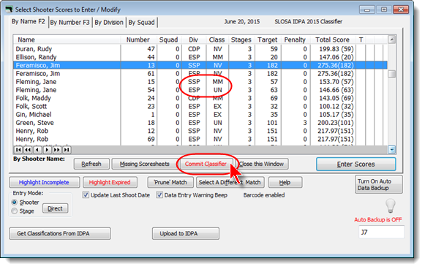The image size is (425, 269).
Task: Select Feramisco, Jim number 61 row
Action: pyautogui.click(x=200, y=74)
